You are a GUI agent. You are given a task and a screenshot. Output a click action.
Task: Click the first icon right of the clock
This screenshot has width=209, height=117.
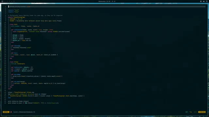pos(112,1)
